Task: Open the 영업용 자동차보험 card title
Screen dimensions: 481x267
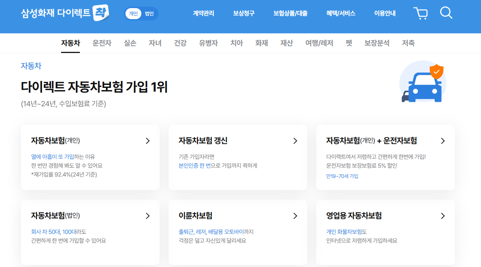Action: [354, 216]
